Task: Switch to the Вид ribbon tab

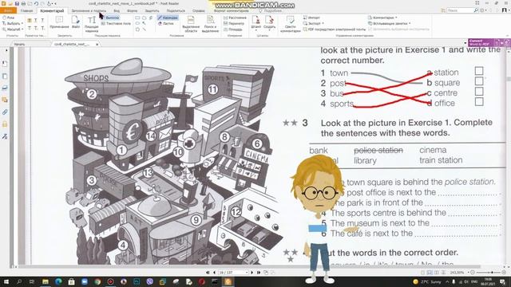Action: 117,10
